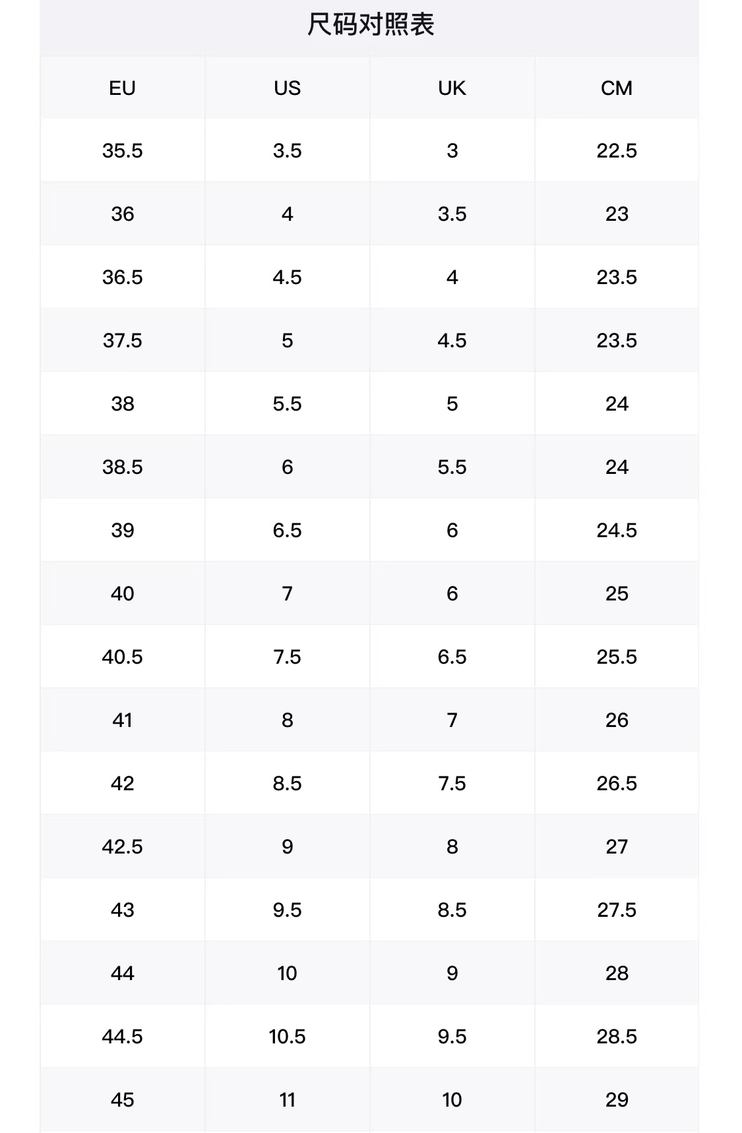Screen dimensions: 742x1133
Task: Select CM value 25.5 cell
Action: point(617,657)
